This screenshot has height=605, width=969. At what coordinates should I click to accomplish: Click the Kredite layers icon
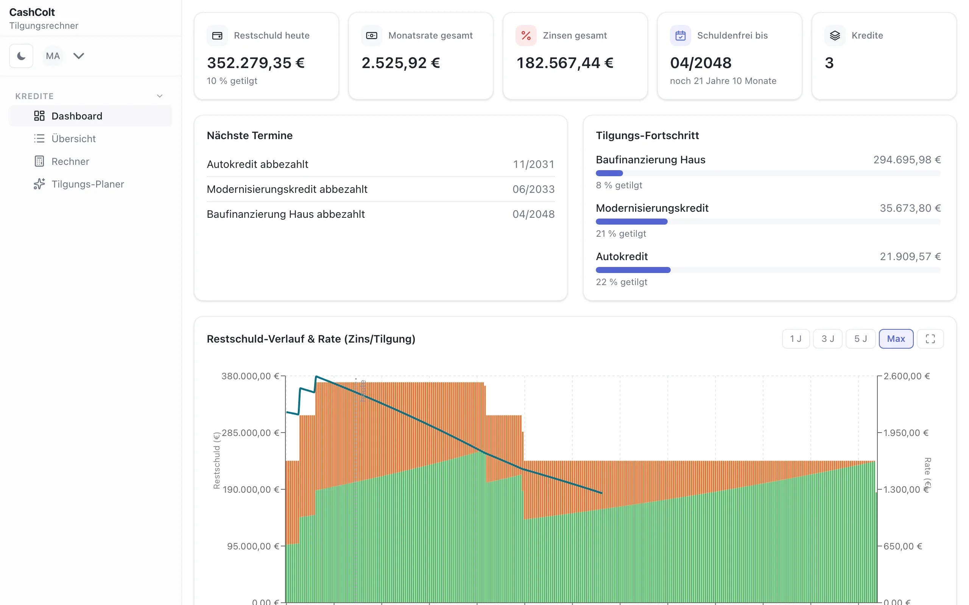[x=835, y=36]
